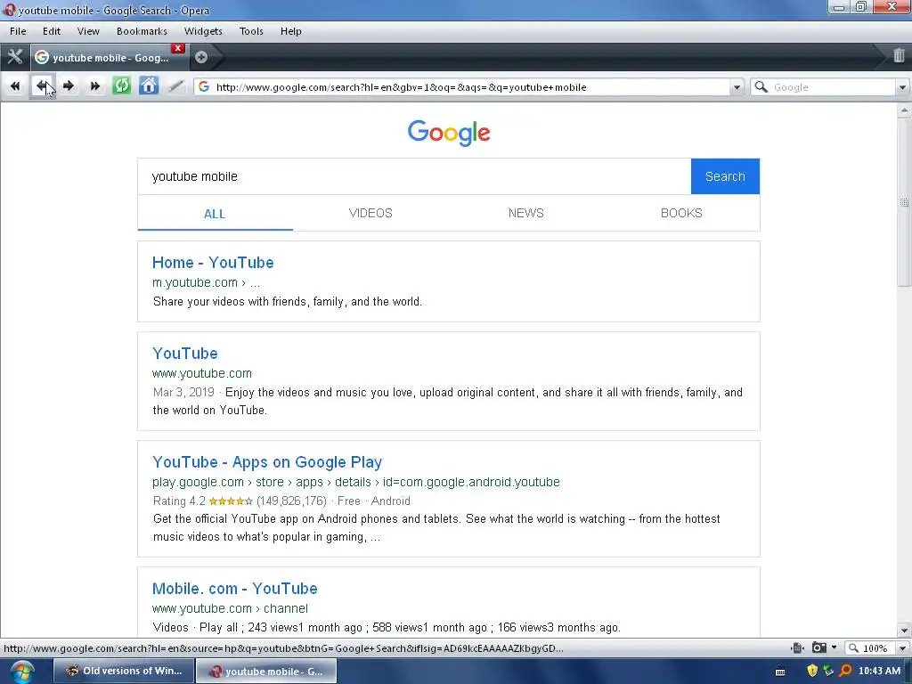This screenshot has width=912, height=684.
Task: Click the www.youtube.com › channel text
Action: 230,607
